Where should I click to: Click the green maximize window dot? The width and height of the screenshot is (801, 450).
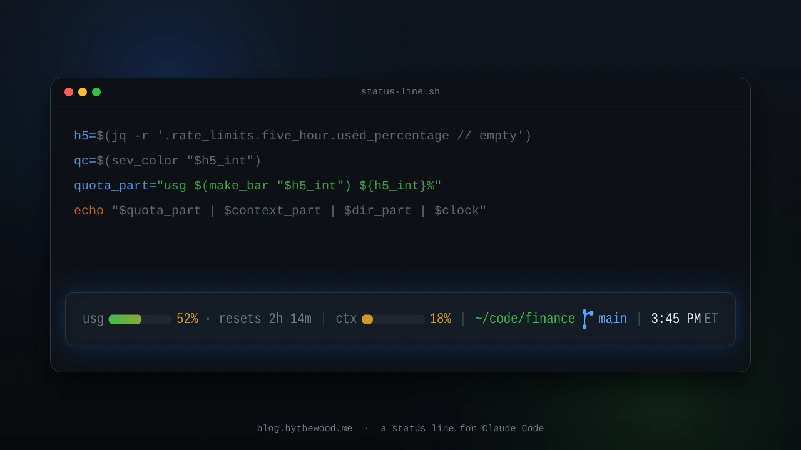(x=96, y=92)
